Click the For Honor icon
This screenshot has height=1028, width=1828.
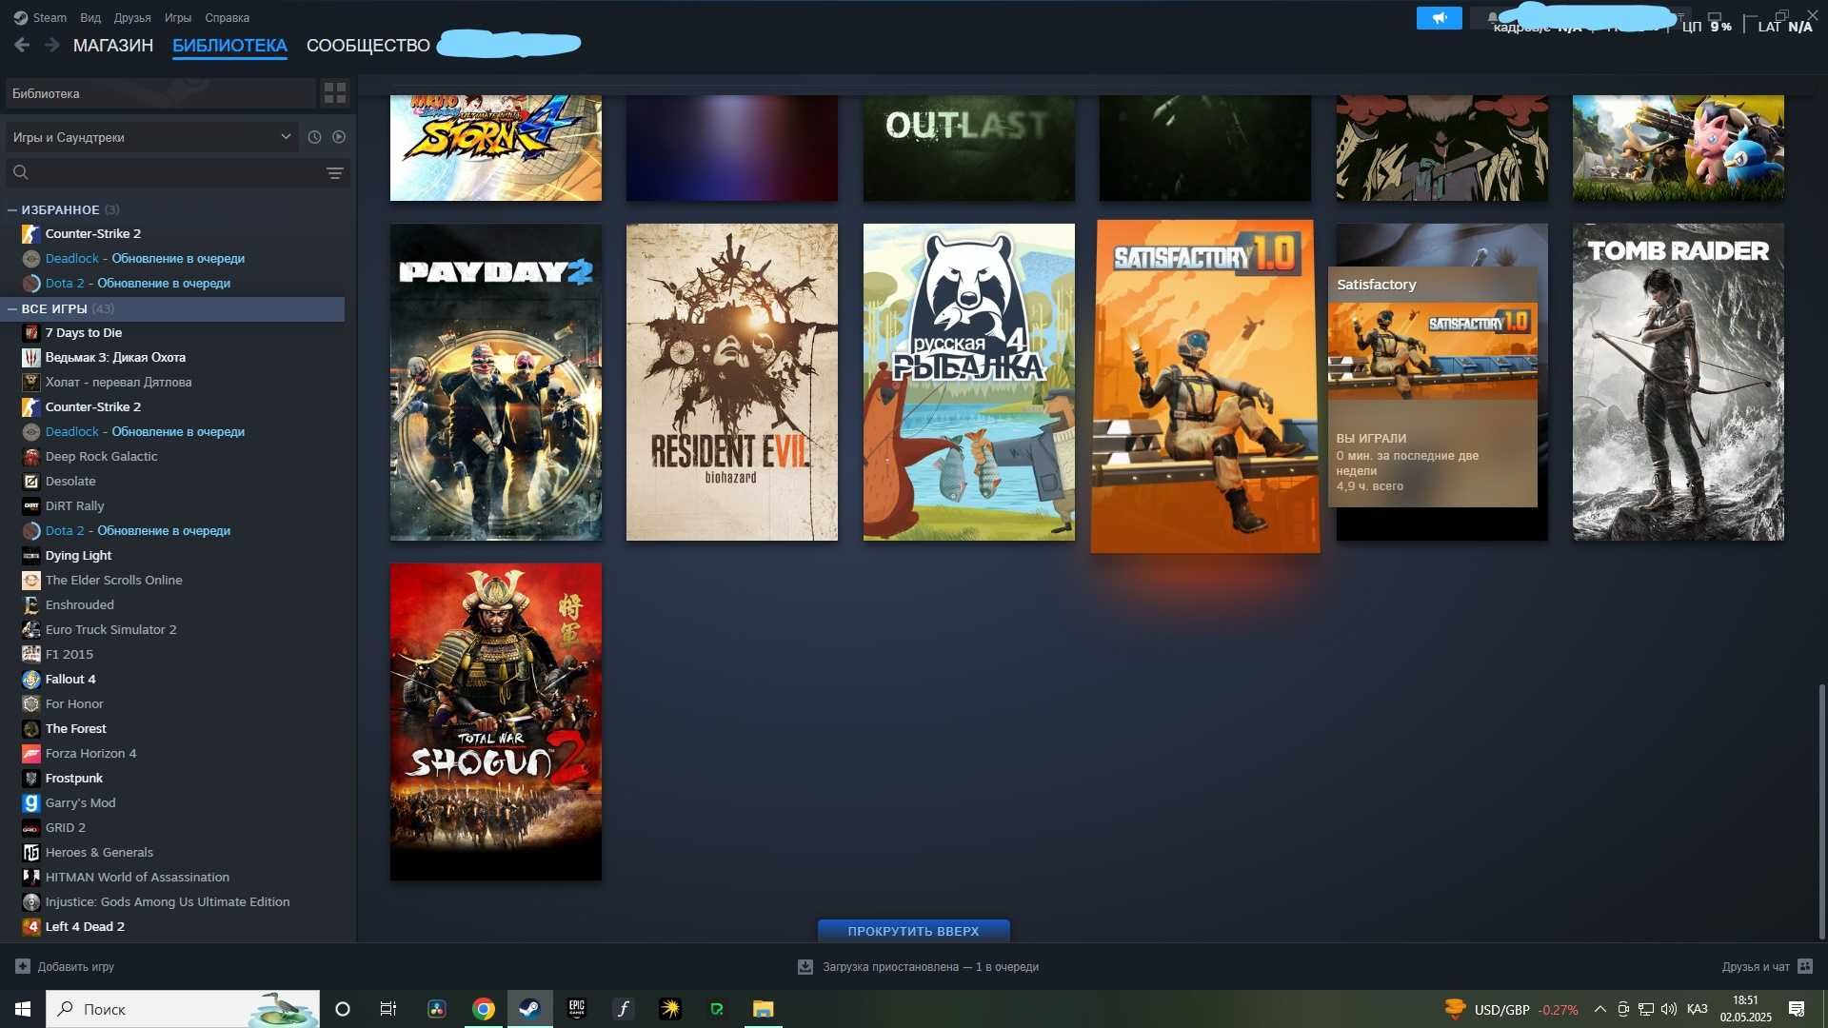(31, 703)
